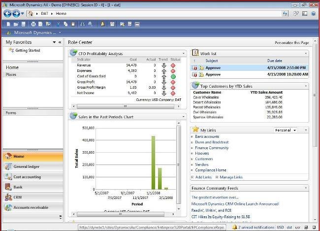Click the tallest green bar in sales chart
Viewport: 320px width, 231px height.
tap(153, 163)
